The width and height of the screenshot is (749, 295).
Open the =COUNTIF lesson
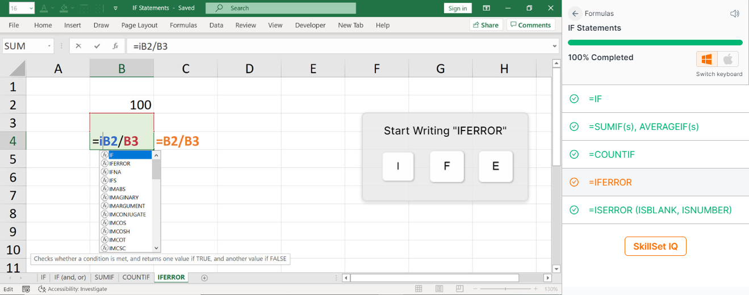point(655,154)
